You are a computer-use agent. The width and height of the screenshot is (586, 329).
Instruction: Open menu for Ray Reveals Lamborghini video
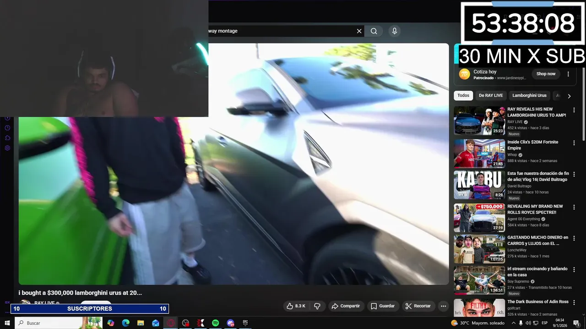tap(574, 110)
